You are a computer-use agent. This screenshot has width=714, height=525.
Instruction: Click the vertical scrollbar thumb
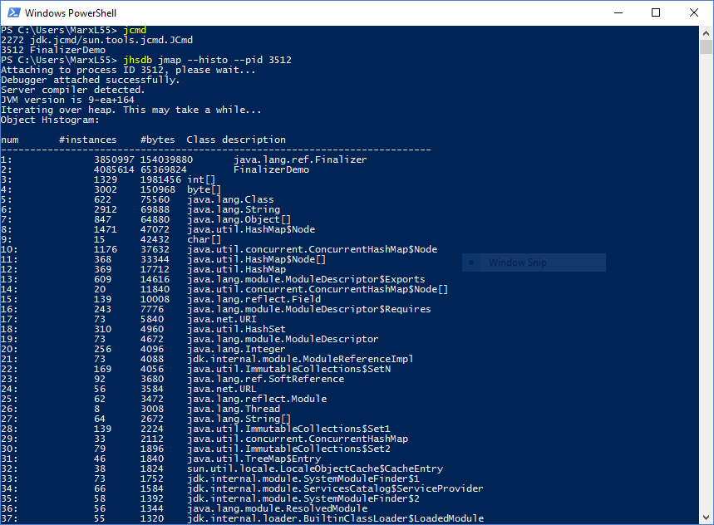[706, 47]
